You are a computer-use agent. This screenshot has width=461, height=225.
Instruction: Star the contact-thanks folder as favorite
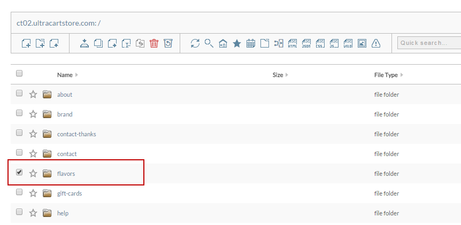click(33, 134)
